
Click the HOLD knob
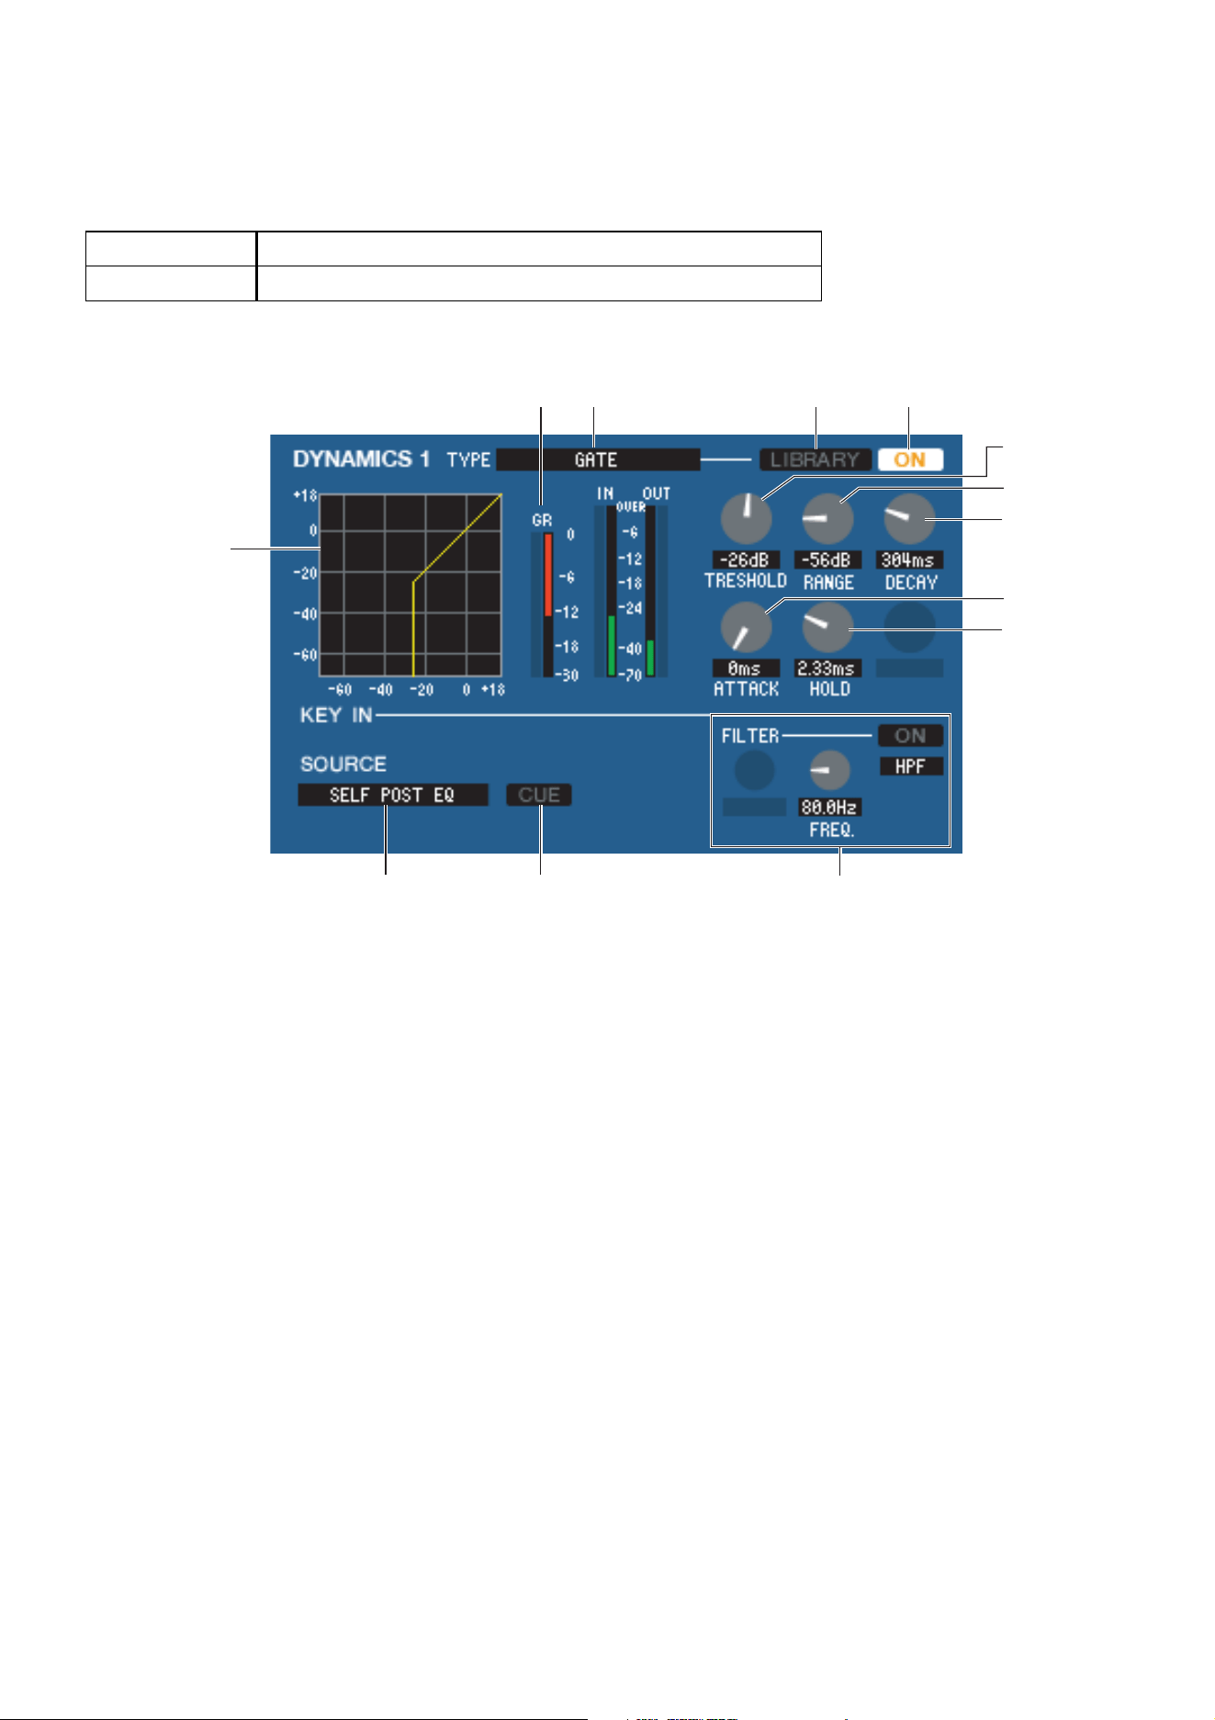[827, 628]
